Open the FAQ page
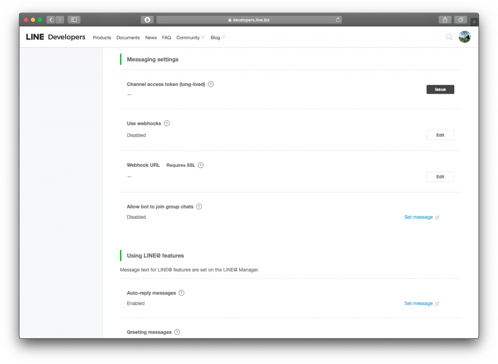 [x=166, y=37]
